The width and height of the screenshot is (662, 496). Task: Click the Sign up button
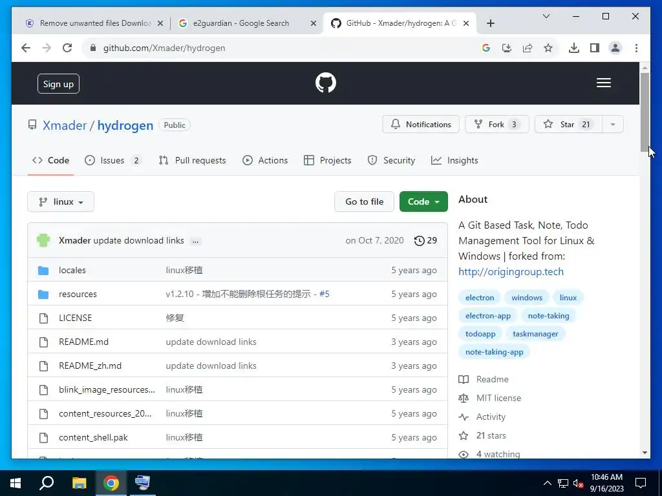pos(58,84)
